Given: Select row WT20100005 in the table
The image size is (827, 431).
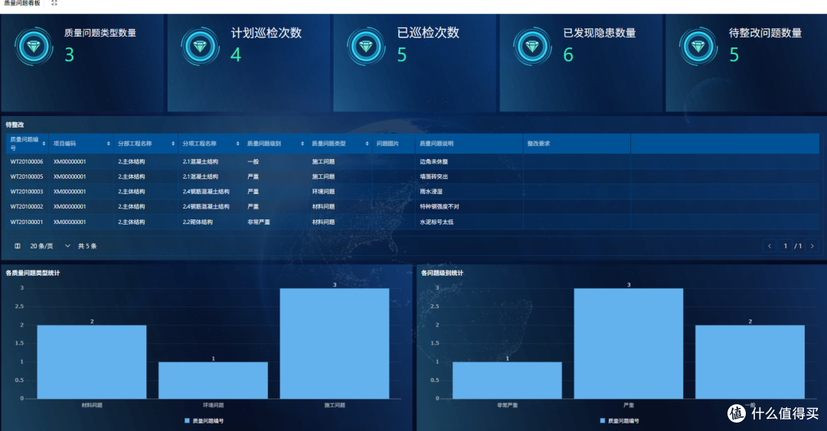Looking at the screenshot, I should [413, 177].
